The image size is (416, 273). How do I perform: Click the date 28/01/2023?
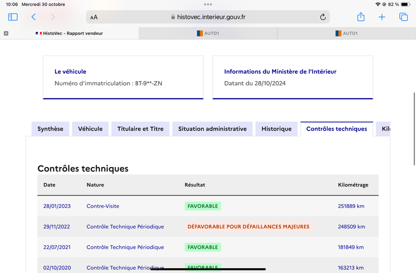click(x=57, y=206)
